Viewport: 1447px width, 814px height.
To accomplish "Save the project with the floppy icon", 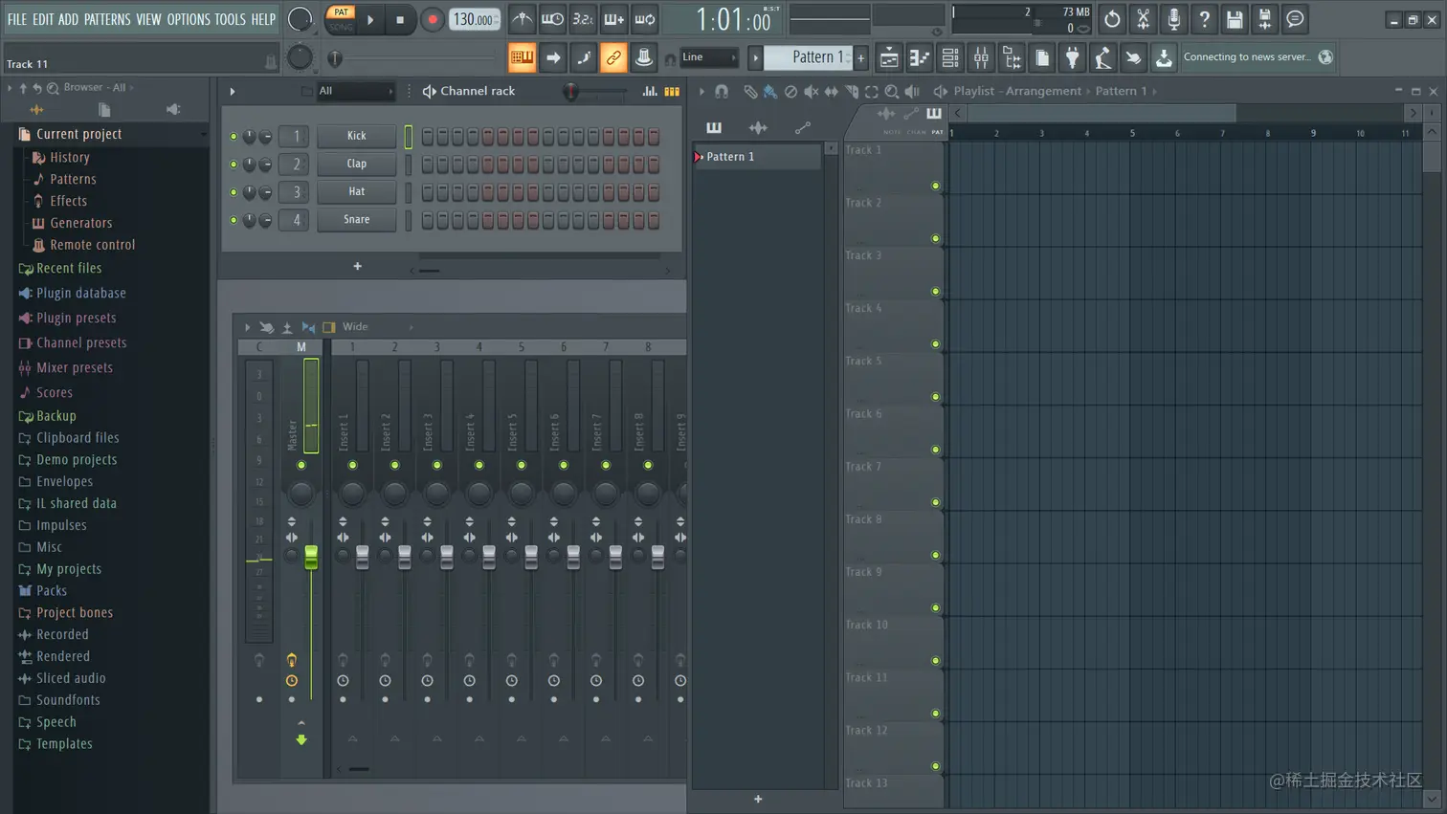I will click(1235, 19).
